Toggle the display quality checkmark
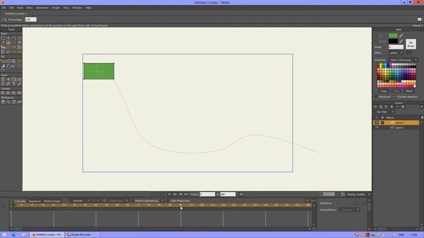The width and height of the screenshot is (424, 238). coord(338,194)
